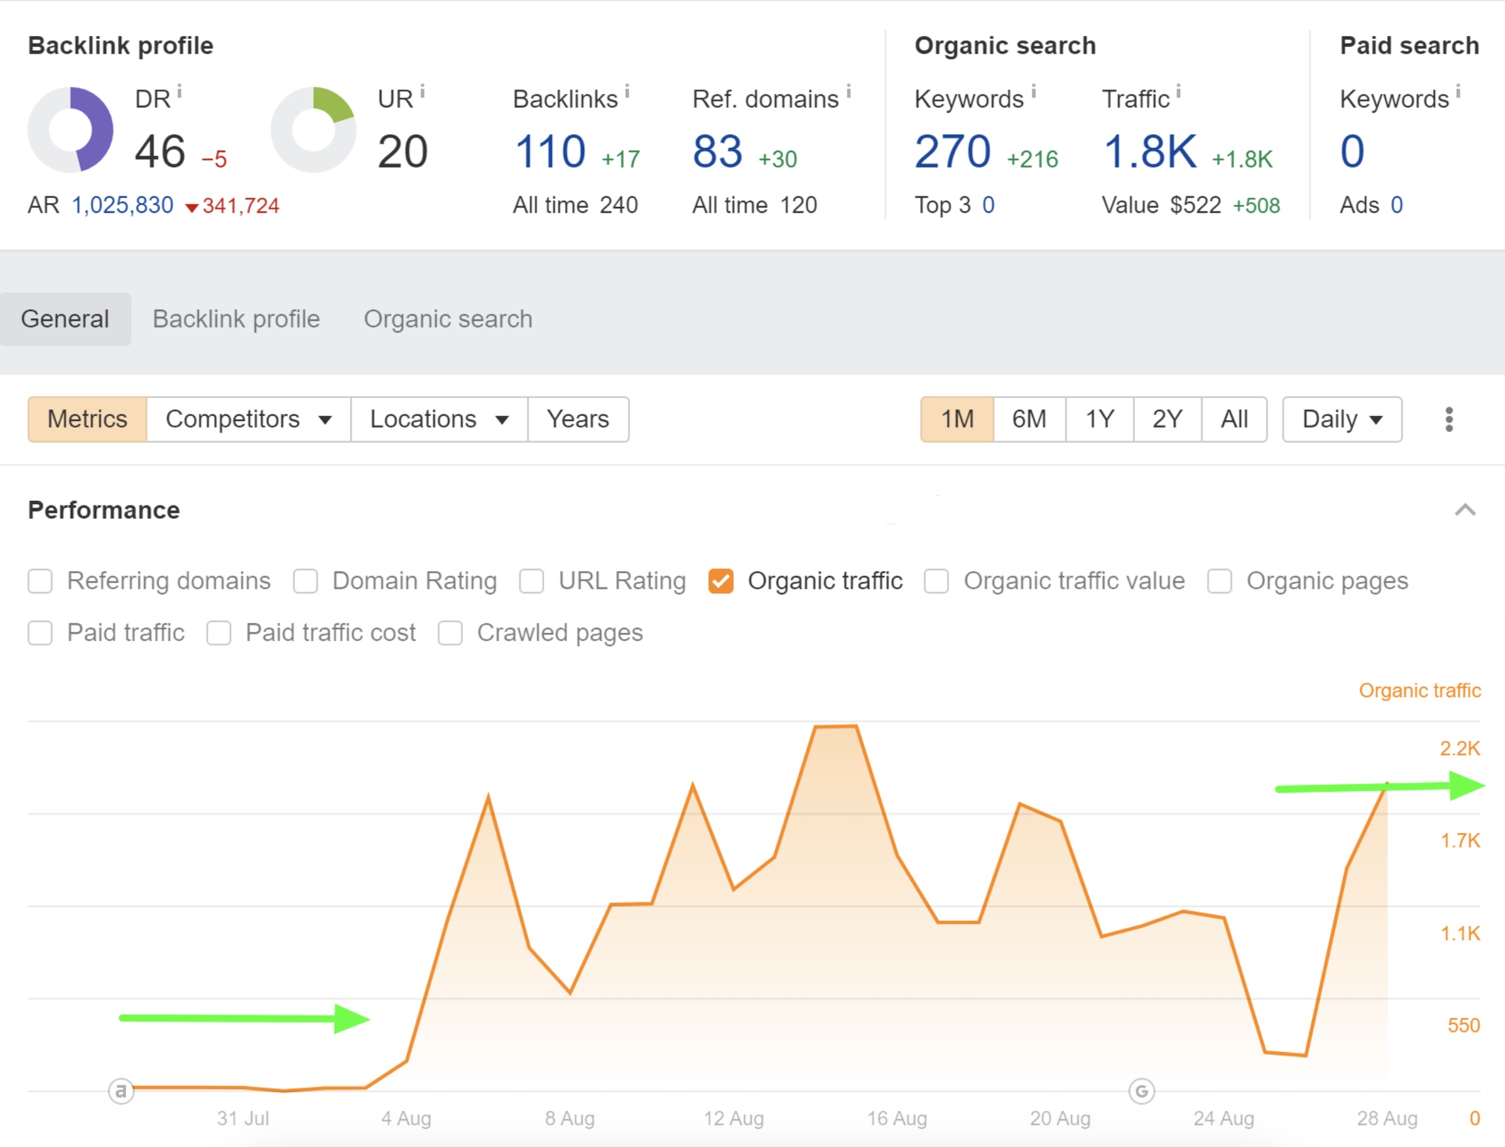The height and width of the screenshot is (1147, 1505).
Task: Enable URL Rating checkbox
Action: pos(531,581)
